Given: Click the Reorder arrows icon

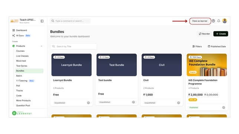Looking at the screenshot, I should [200, 34].
